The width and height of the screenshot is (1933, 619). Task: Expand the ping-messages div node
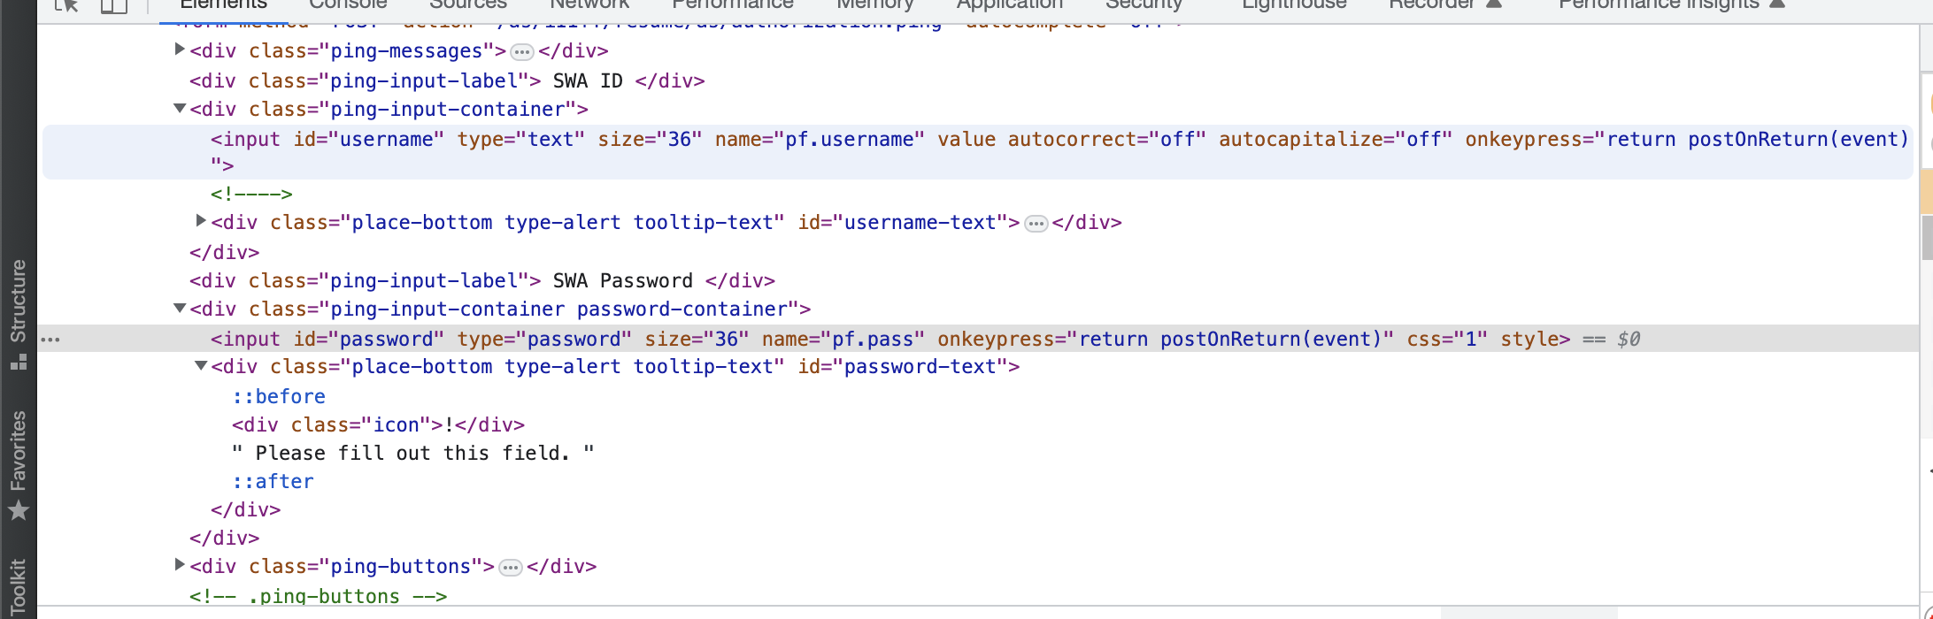(x=180, y=50)
